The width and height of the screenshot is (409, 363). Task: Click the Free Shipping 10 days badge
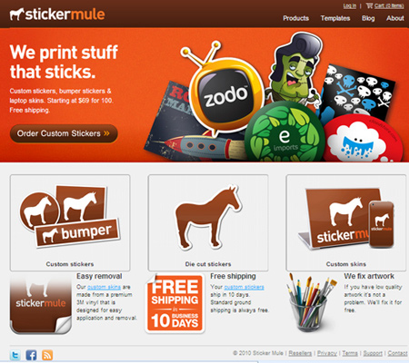(x=175, y=303)
